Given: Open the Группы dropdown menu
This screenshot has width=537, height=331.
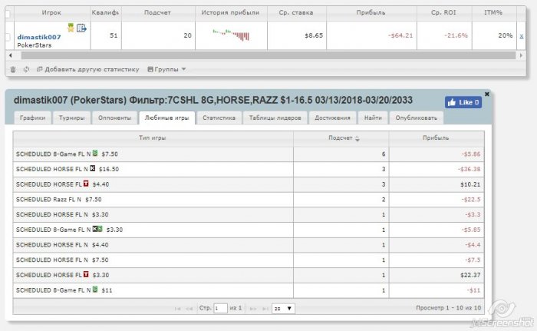Looking at the screenshot, I should click(x=166, y=69).
